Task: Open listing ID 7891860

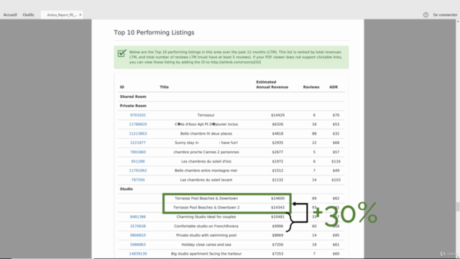Action: (138, 152)
